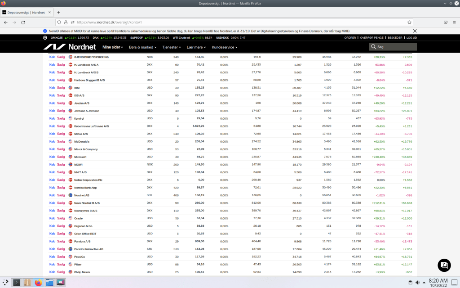The height and width of the screenshot is (288, 460).
Task: Open the Firefox application menu (hamburger)
Action: coord(454,22)
